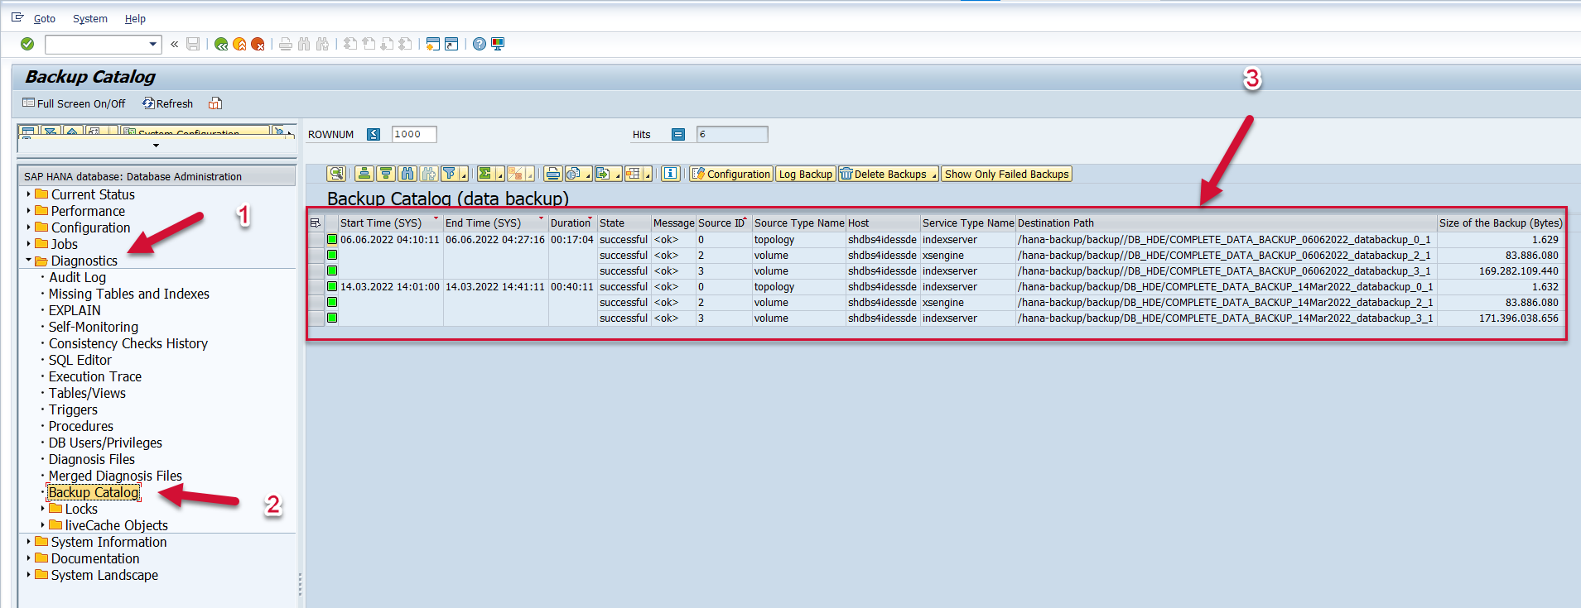This screenshot has height=608, width=1581.
Task: Open the command field dropdown arrow
Action: point(153,44)
